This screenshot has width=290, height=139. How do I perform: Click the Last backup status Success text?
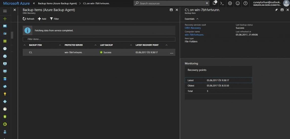240,28
